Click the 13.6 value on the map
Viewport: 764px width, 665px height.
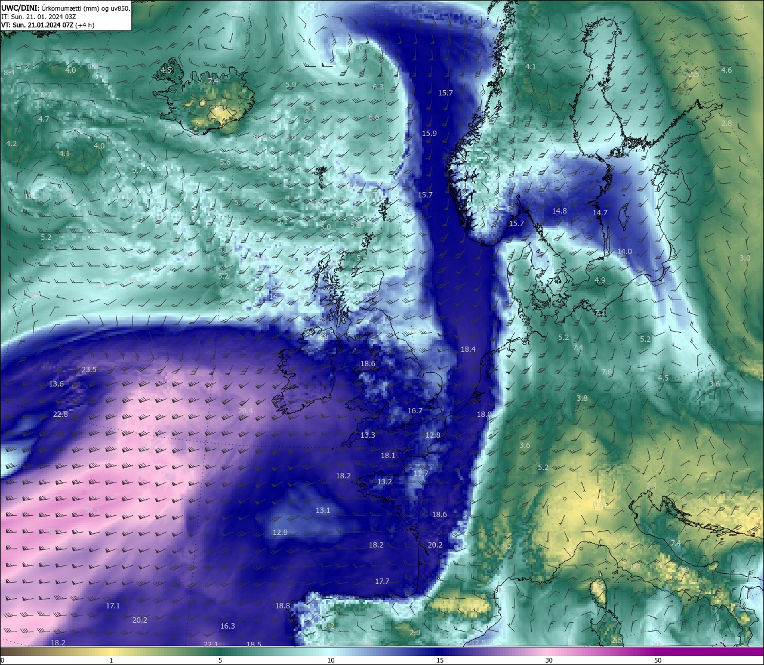pos(56,384)
